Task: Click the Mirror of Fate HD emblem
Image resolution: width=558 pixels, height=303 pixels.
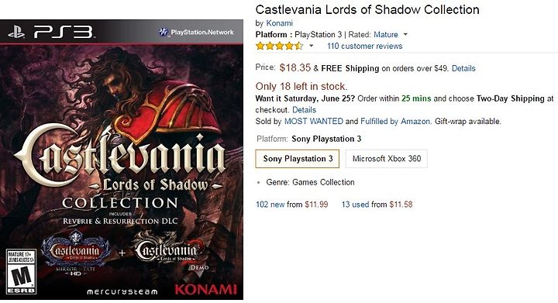Action: click(x=75, y=253)
